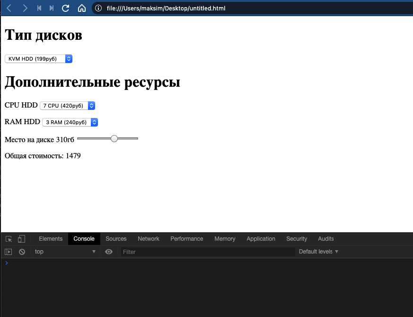
Task: Go back with the browser back arrow
Action: 9,8
